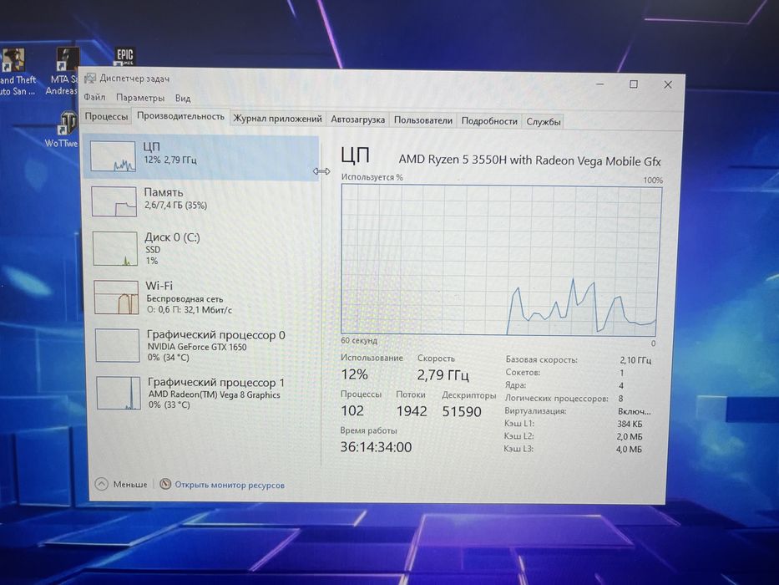The width and height of the screenshot is (779, 585).
Task: Click the 1942 threads value
Action: [x=412, y=411]
